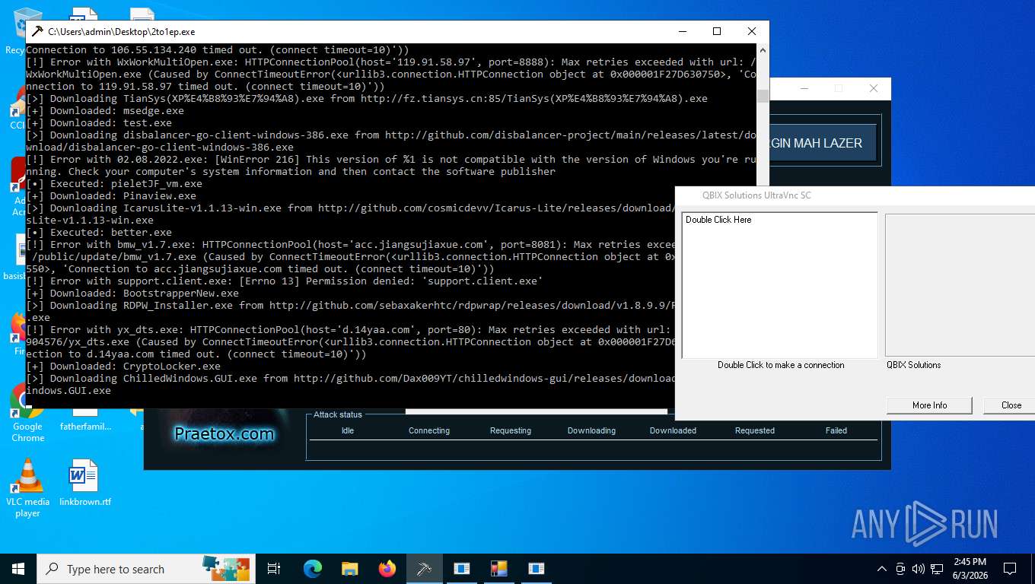The height and width of the screenshot is (584, 1035).
Task: Select the Double Click Here list entry
Action: (x=718, y=220)
